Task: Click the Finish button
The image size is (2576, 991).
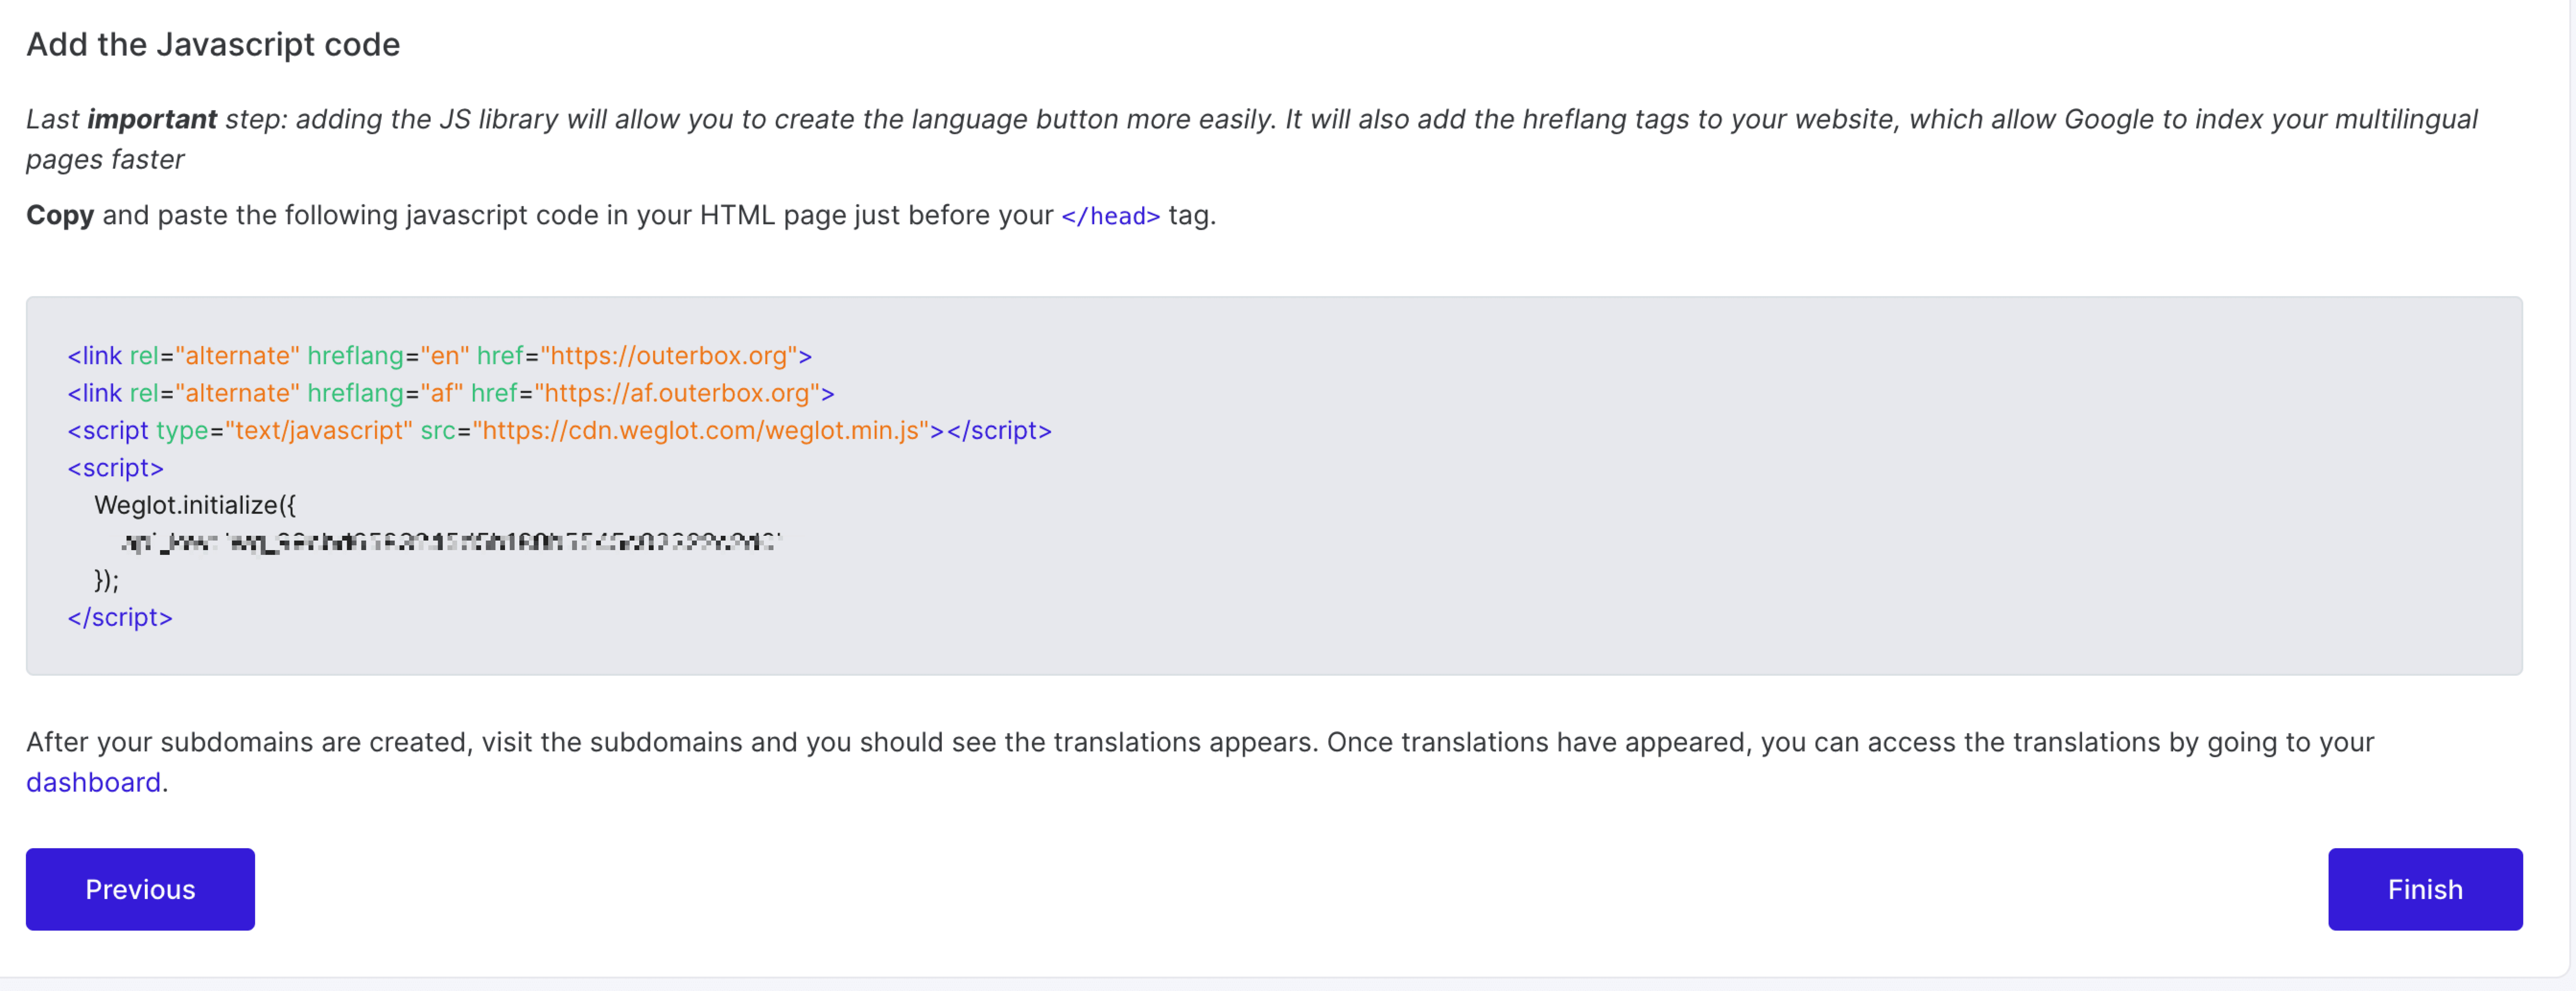Action: coord(2425,888)
